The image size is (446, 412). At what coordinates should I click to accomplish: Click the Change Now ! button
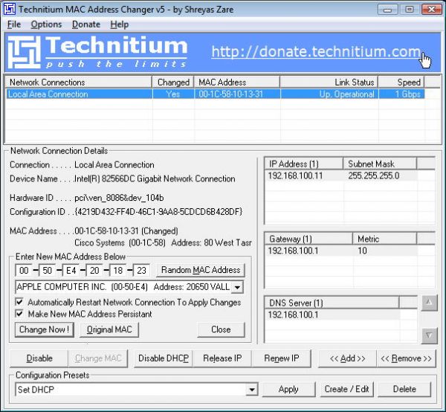coord(45,329)
